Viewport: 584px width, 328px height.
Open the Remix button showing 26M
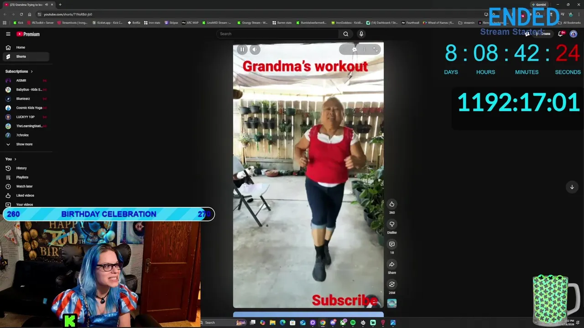coord(392,284)
